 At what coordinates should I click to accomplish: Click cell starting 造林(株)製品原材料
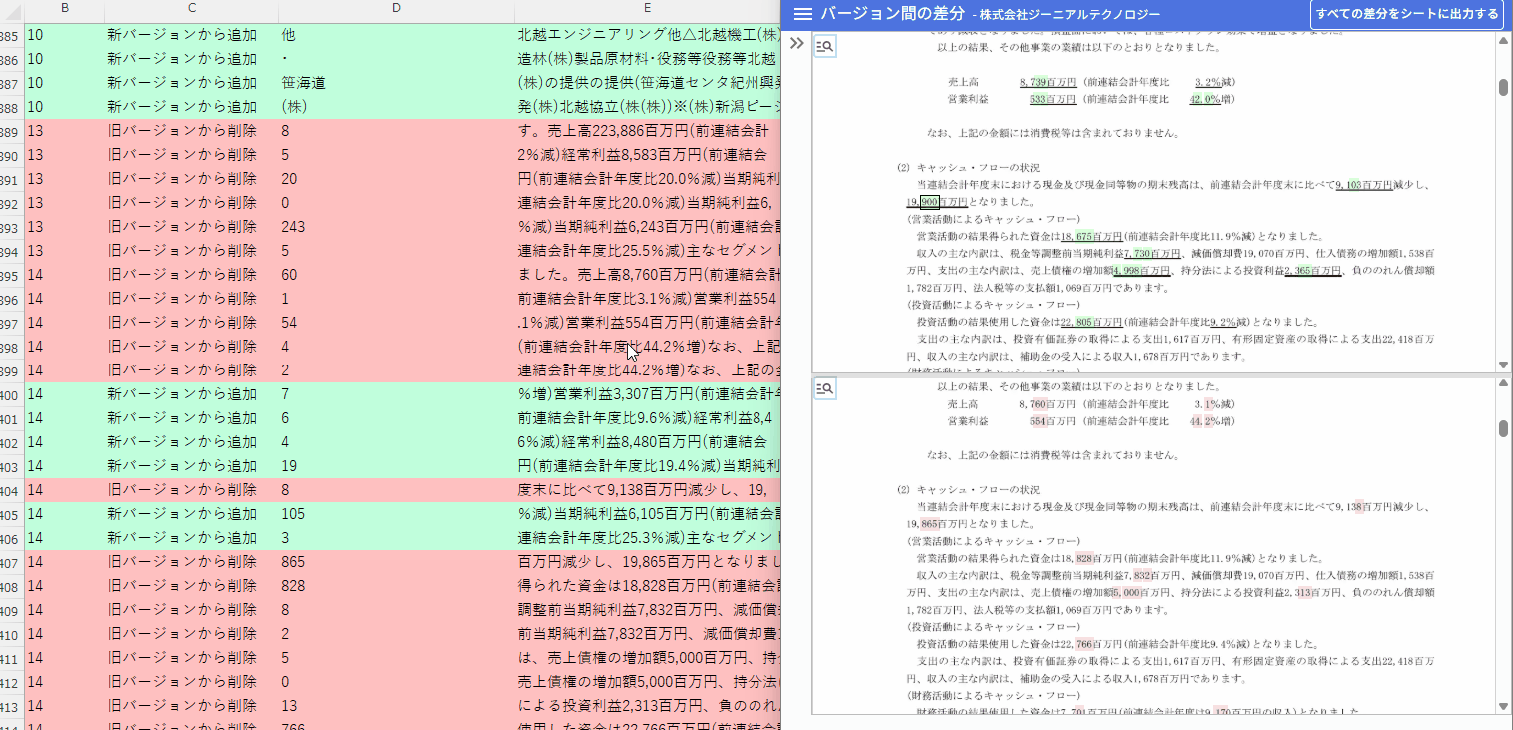[x=647, y=59]
